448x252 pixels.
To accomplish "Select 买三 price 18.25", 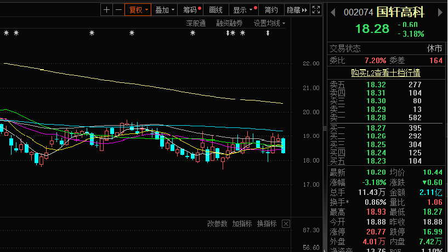I will [x=376, y=145].
